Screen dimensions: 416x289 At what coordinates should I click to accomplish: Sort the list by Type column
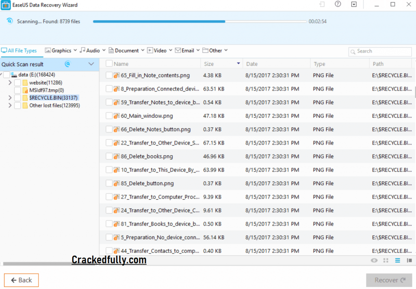319,64
